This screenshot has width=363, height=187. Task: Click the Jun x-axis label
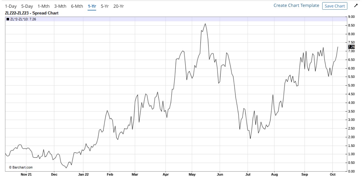[220, 174]
